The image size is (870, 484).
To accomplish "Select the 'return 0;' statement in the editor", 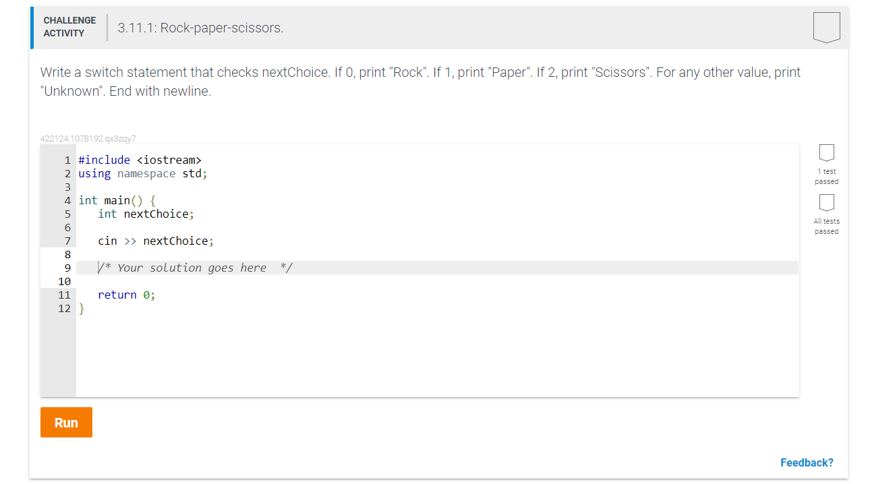I will click(x=126, y=295).
